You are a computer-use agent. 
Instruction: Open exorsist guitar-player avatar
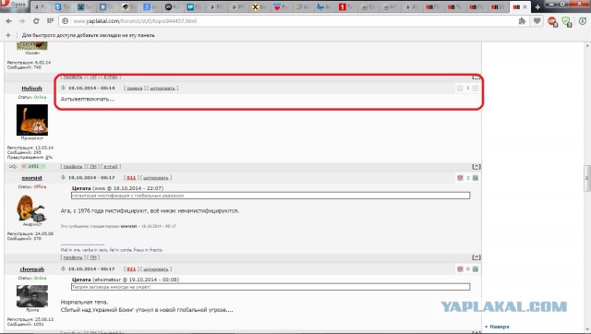pos(30,209)
